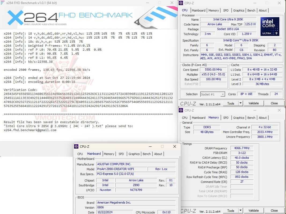Click the Intel Core Ultra 9 badge
Viewport: 286px width, 214px height.
coord(270,26)
